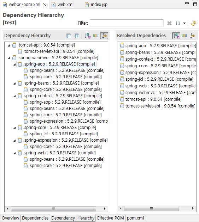199x222 pixels.
Task: Click horizontal scrollbar thumb of Resolved Dependencies
Action: pos(152,208)
